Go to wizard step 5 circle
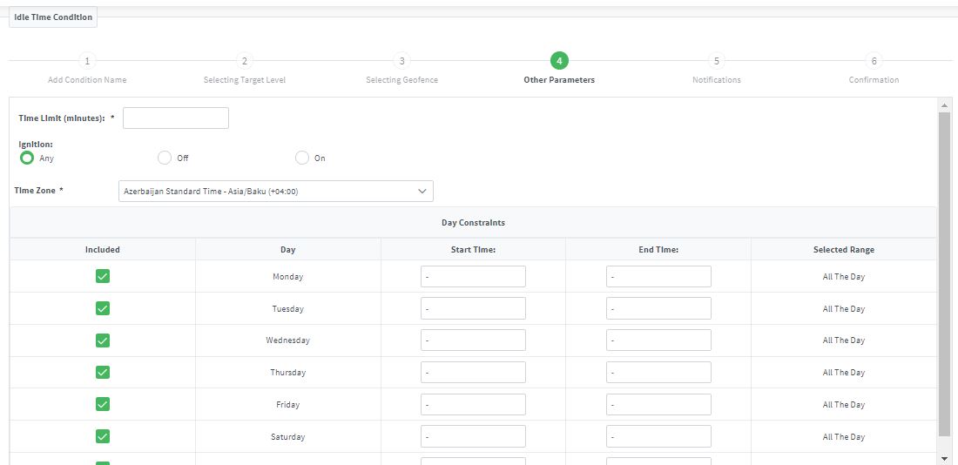 (x=717, y=60)
